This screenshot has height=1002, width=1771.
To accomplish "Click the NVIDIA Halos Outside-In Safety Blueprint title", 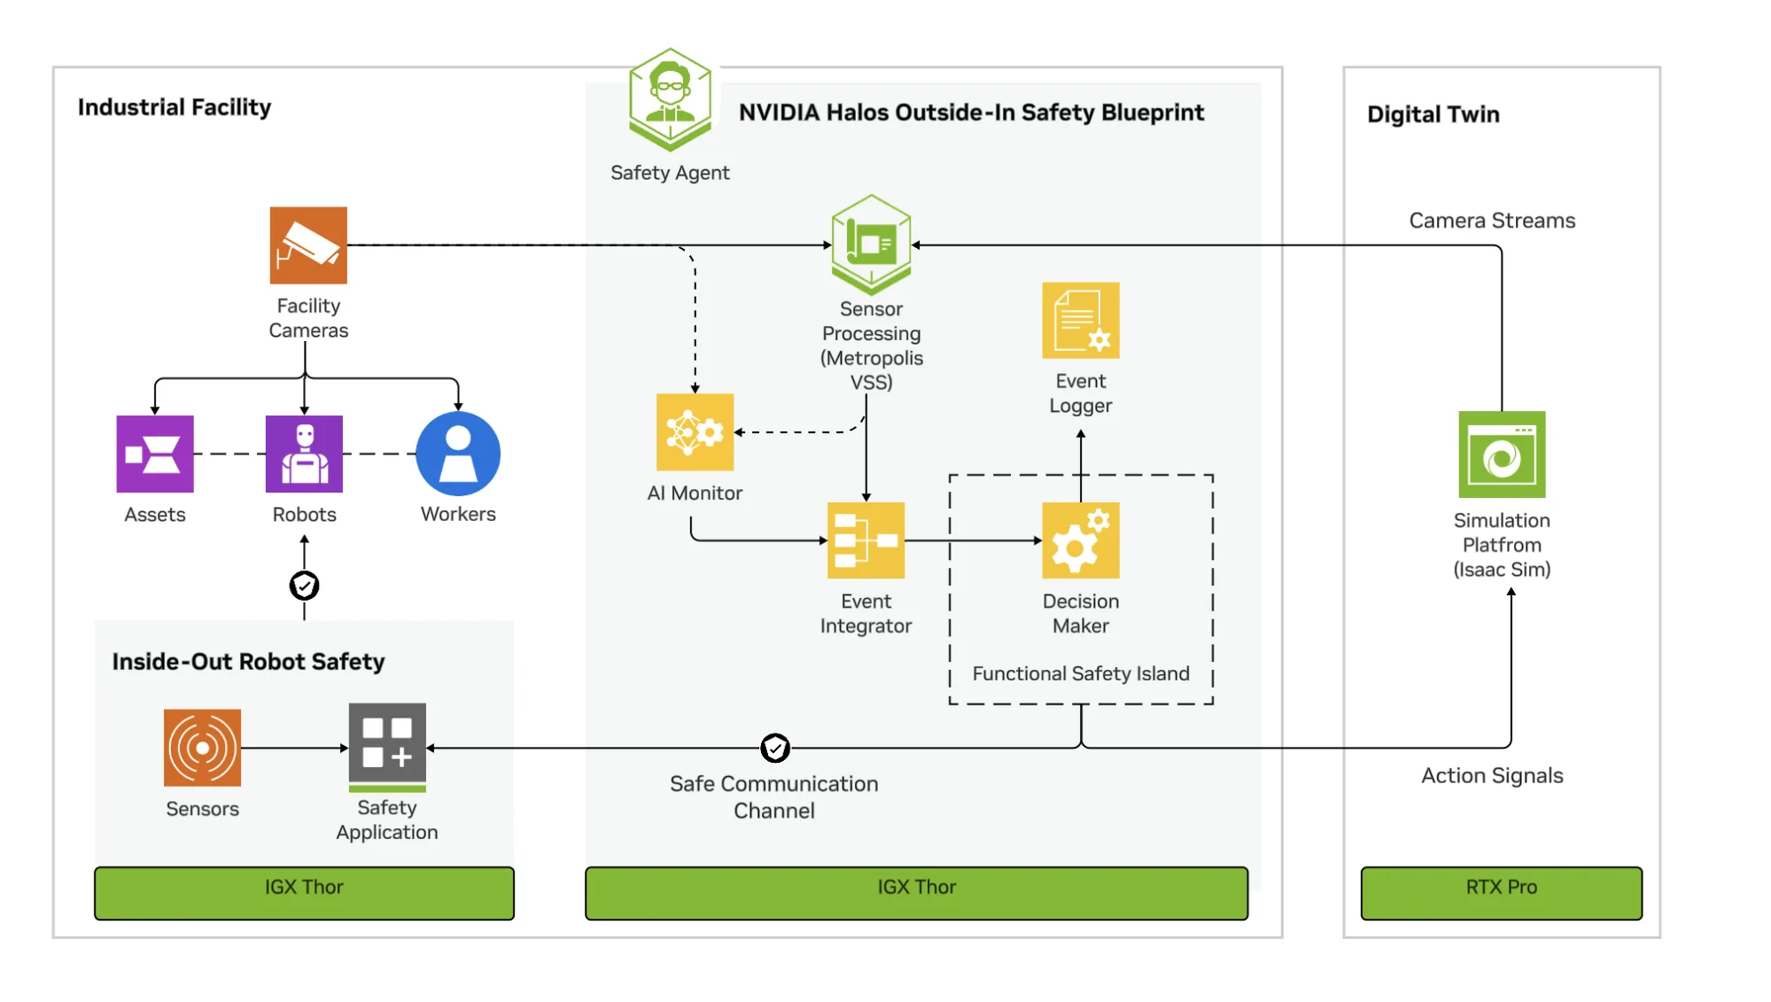I will click(971, 113).
